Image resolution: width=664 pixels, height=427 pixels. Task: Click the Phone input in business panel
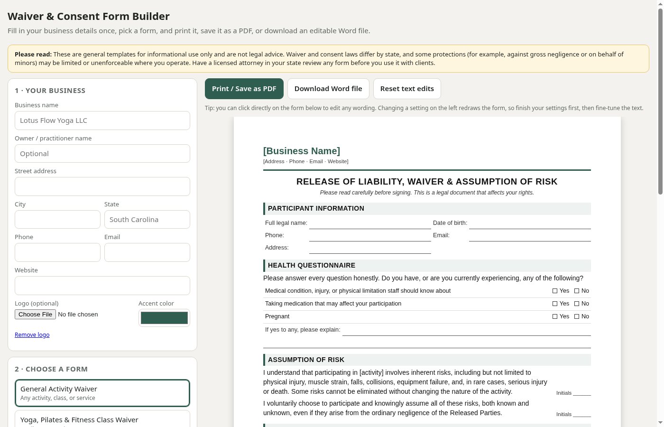pyautogui.click(x=57, y=252)
